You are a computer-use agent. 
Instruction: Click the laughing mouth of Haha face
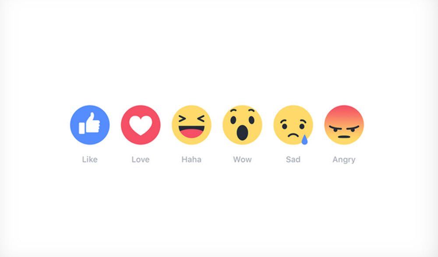191,132
